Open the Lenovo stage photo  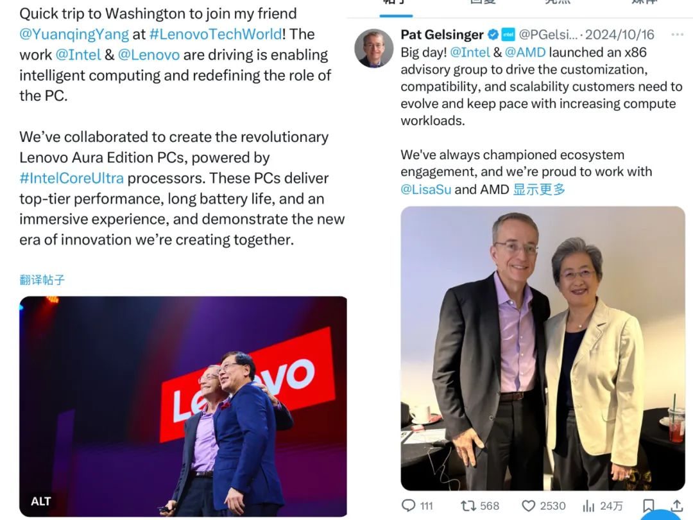[x=183, y=406]
